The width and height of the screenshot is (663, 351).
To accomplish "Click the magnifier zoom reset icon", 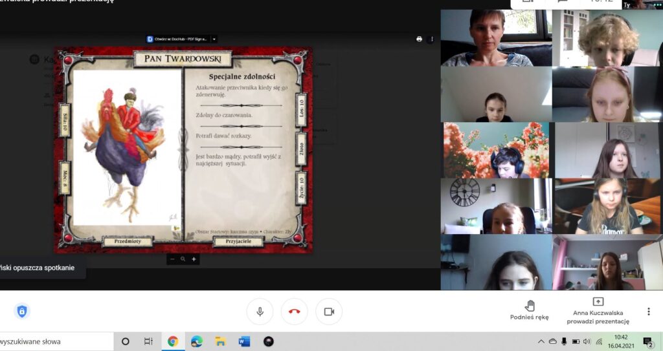I will pyautogui.click(x=183, y=259).
